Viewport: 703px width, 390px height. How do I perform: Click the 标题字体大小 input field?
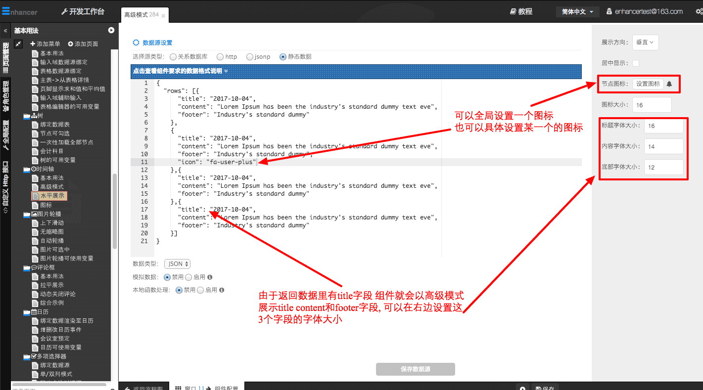(x=663, y=126)
